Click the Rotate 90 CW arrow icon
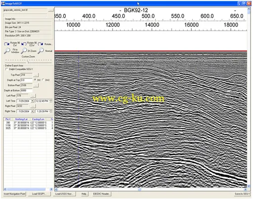 [7, 44]
